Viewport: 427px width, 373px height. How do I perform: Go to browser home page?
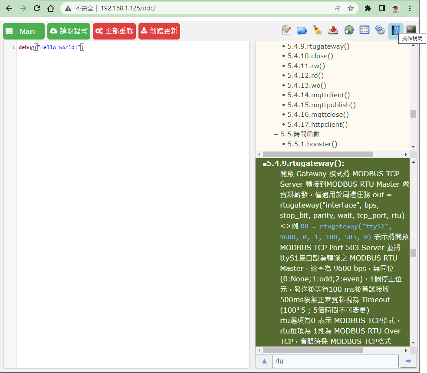pyautogui.click(x=51, y=8)
